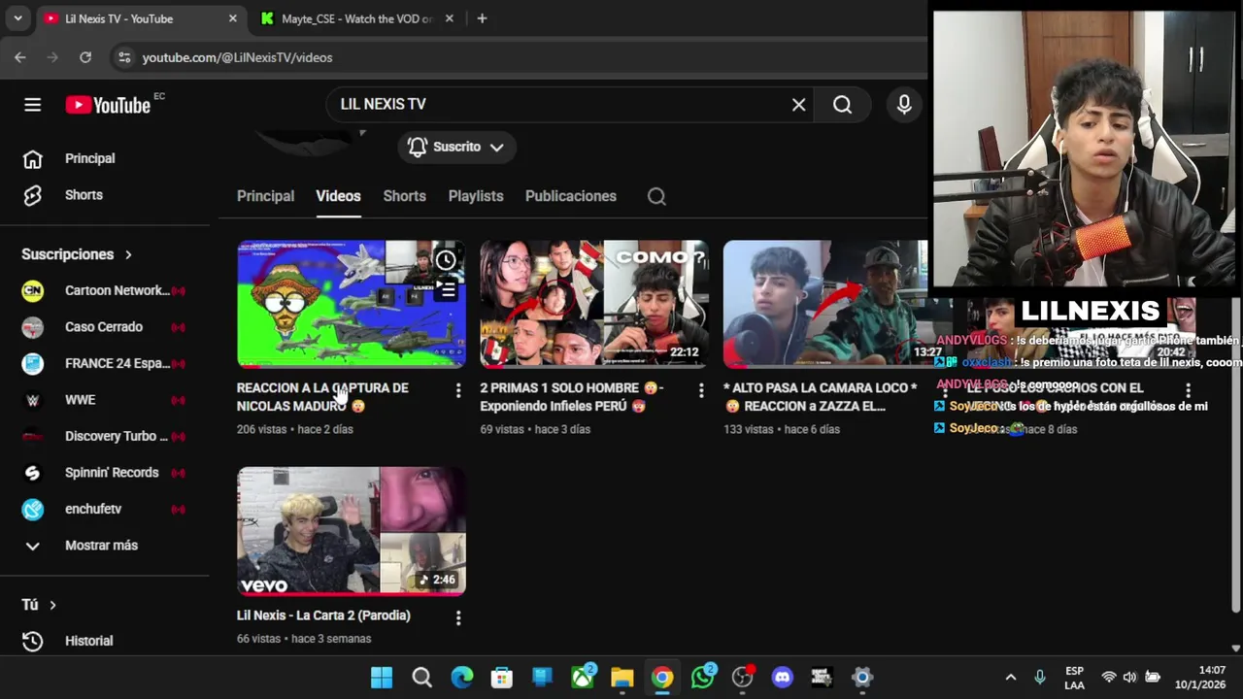Open File Explorer from the taskbar
1243x699 pixels.
point(622,677)
